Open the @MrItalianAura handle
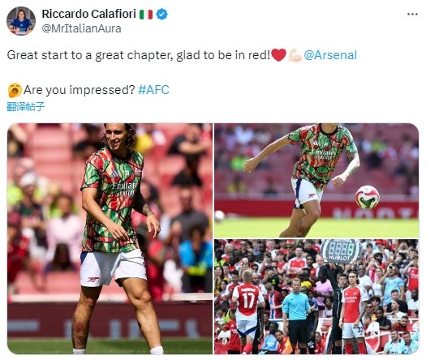 pos(81,28)
